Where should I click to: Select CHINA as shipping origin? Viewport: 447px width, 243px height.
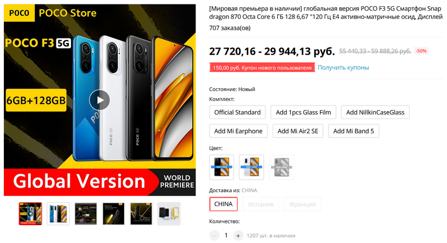click(x=223, y=204)
